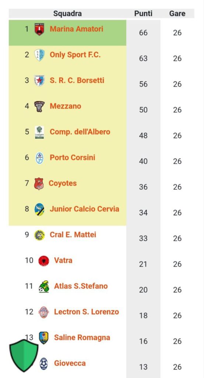Open the Cral E. Mattei team link
204x378 pixels.
(73, 234)
